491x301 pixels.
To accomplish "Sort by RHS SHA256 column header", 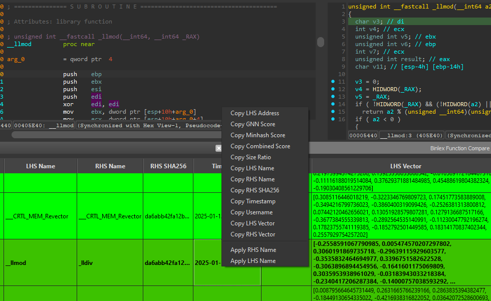I will pyautogui.click(x=168, y=166).
